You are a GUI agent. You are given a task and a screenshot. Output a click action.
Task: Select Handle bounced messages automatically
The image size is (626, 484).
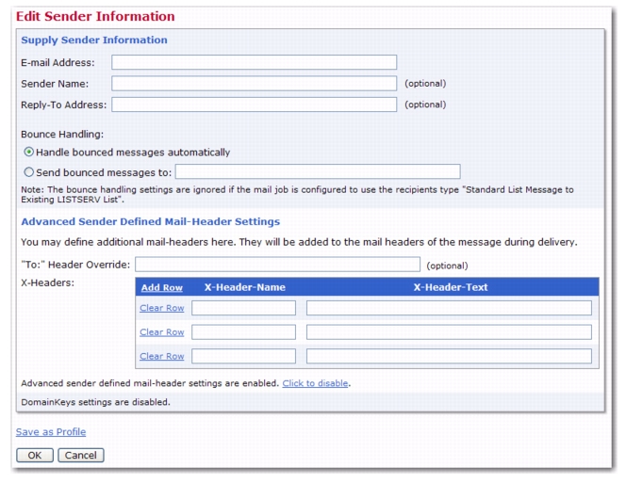pyautogui.click(x=28, y=152)
